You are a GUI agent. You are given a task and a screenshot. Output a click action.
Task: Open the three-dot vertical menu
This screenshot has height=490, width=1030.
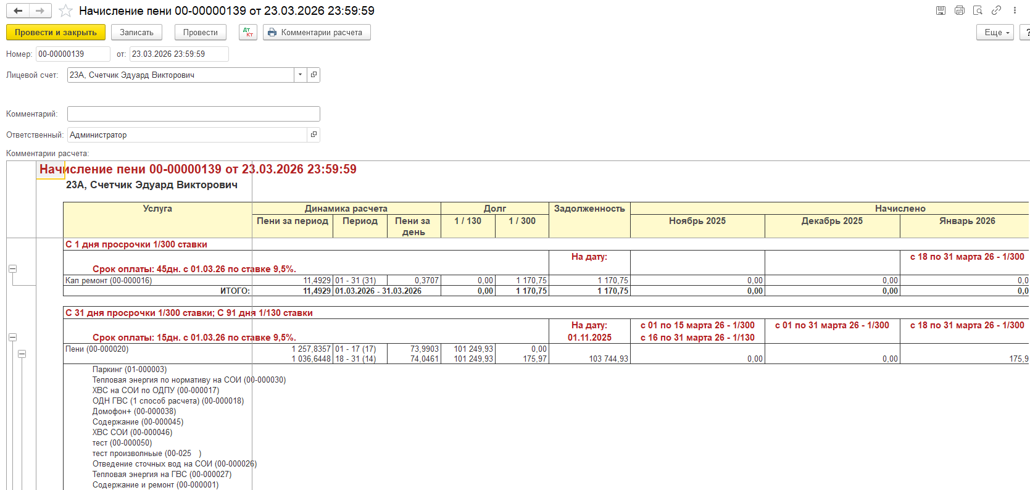(1015, 10)
